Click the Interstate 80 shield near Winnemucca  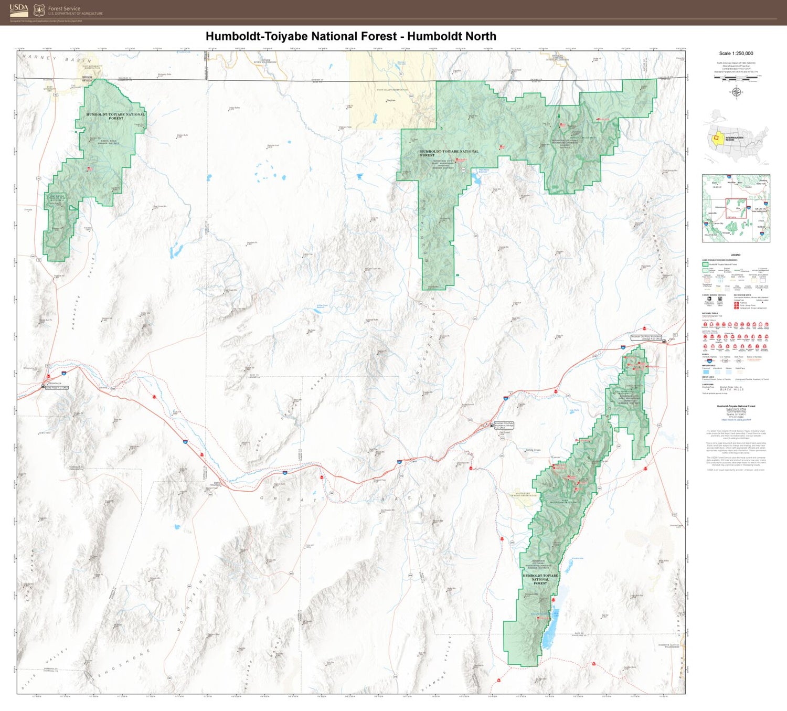pyautogui.click(x=64, y=373)
